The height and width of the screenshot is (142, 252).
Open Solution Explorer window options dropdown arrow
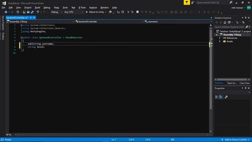pyautogui.click(x=243, y=18)
